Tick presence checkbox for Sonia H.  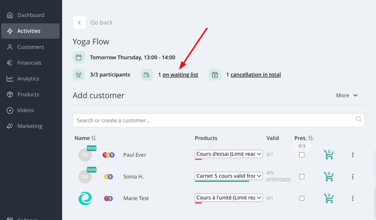click(x=302, y=177)
